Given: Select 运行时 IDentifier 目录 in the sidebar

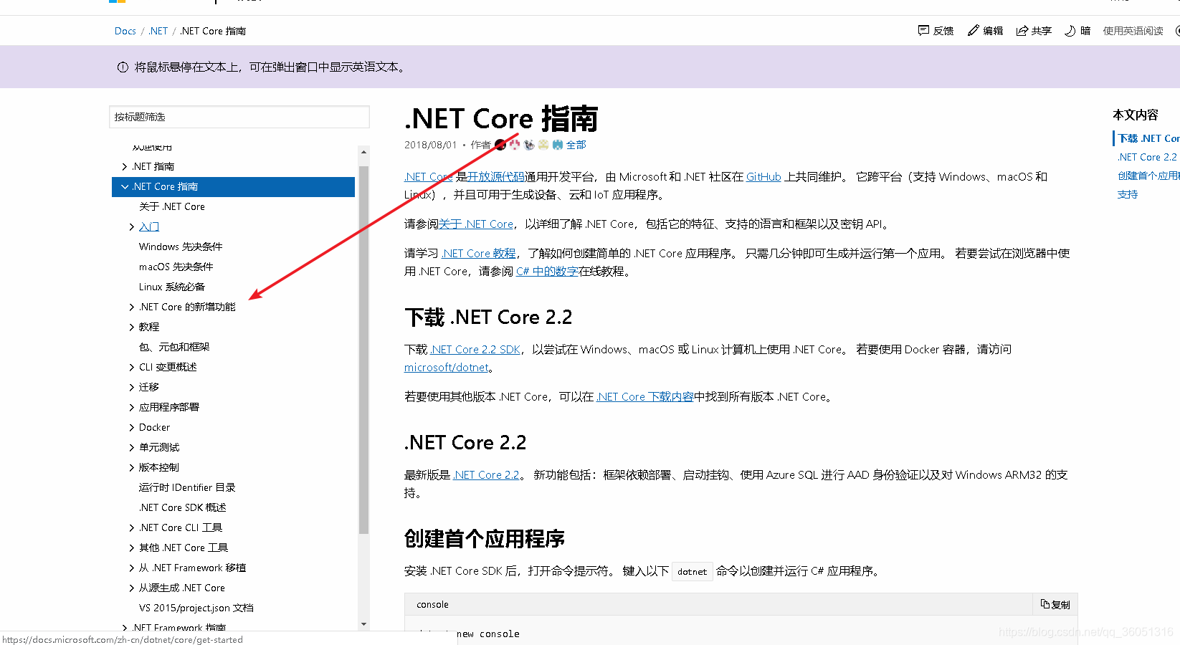Looking at the screenshot, I should [187, 487].
